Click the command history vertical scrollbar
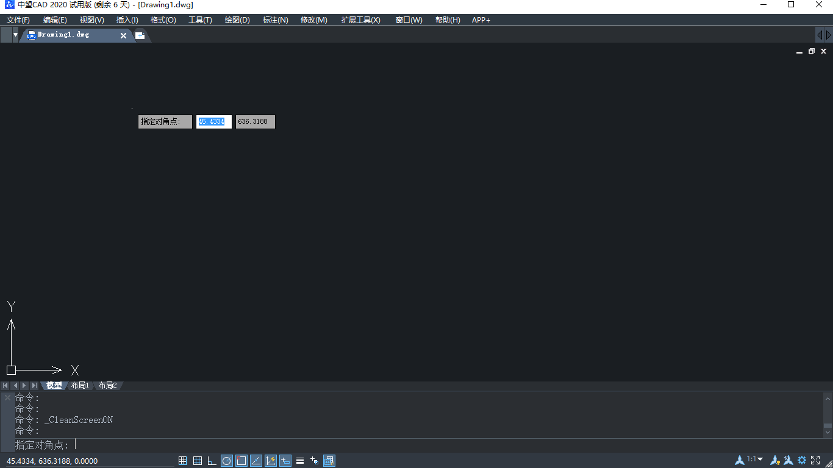Screen dimensions: 833x468 [x=828, y=414]
